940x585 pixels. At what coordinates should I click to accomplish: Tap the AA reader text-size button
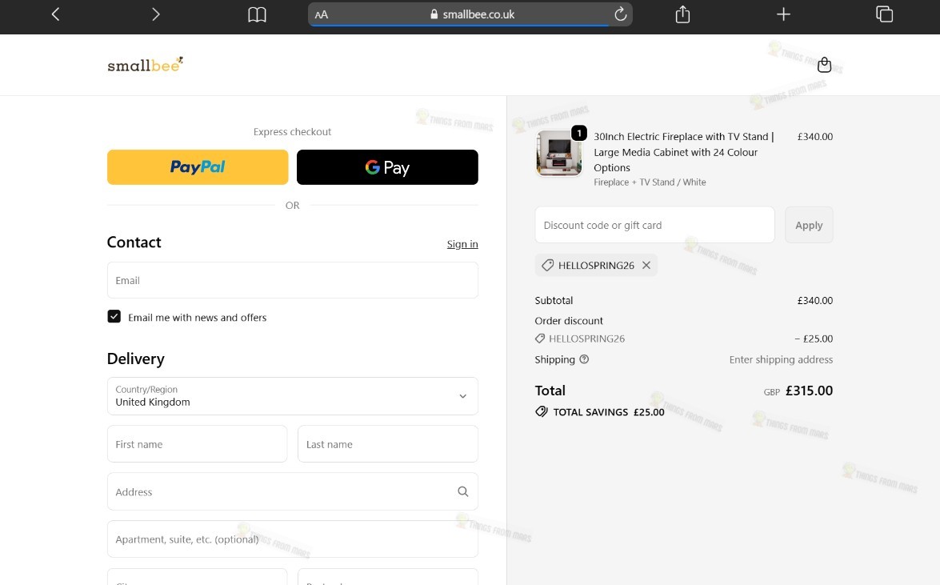coord(322,14)
